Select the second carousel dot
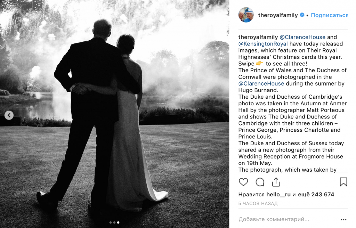The height and width of the screenshot is (228, 356). coord(114,222)
